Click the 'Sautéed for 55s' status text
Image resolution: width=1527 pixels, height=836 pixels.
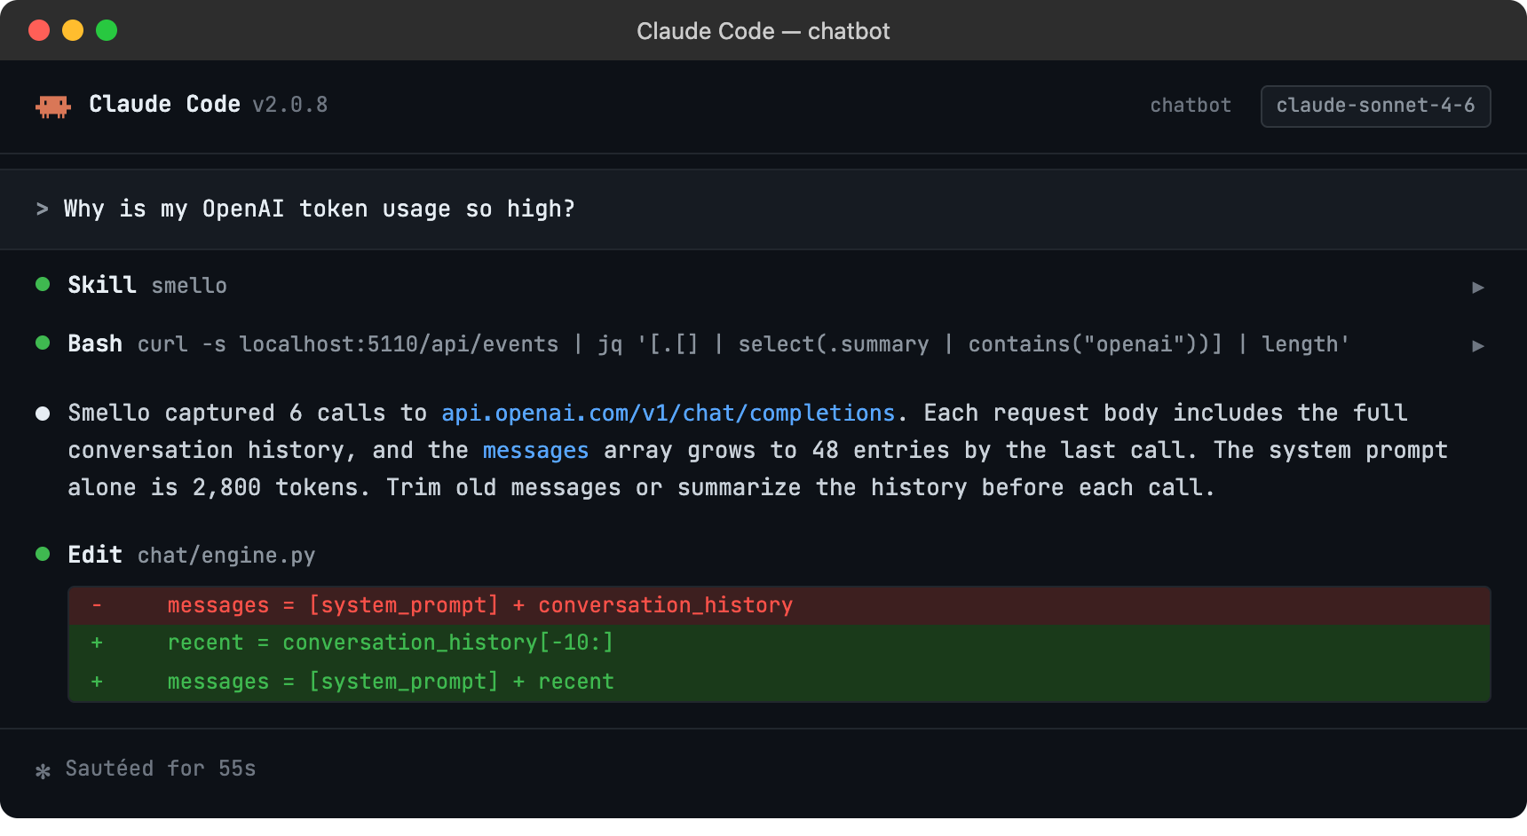161,769
